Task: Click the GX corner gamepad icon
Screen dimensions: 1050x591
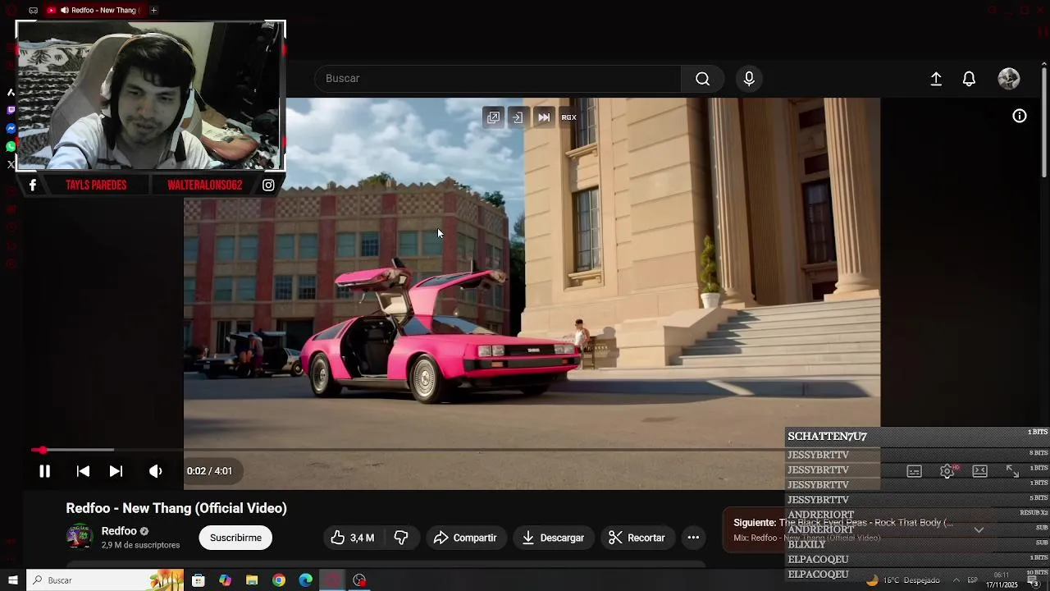Action: coord(33,11)
